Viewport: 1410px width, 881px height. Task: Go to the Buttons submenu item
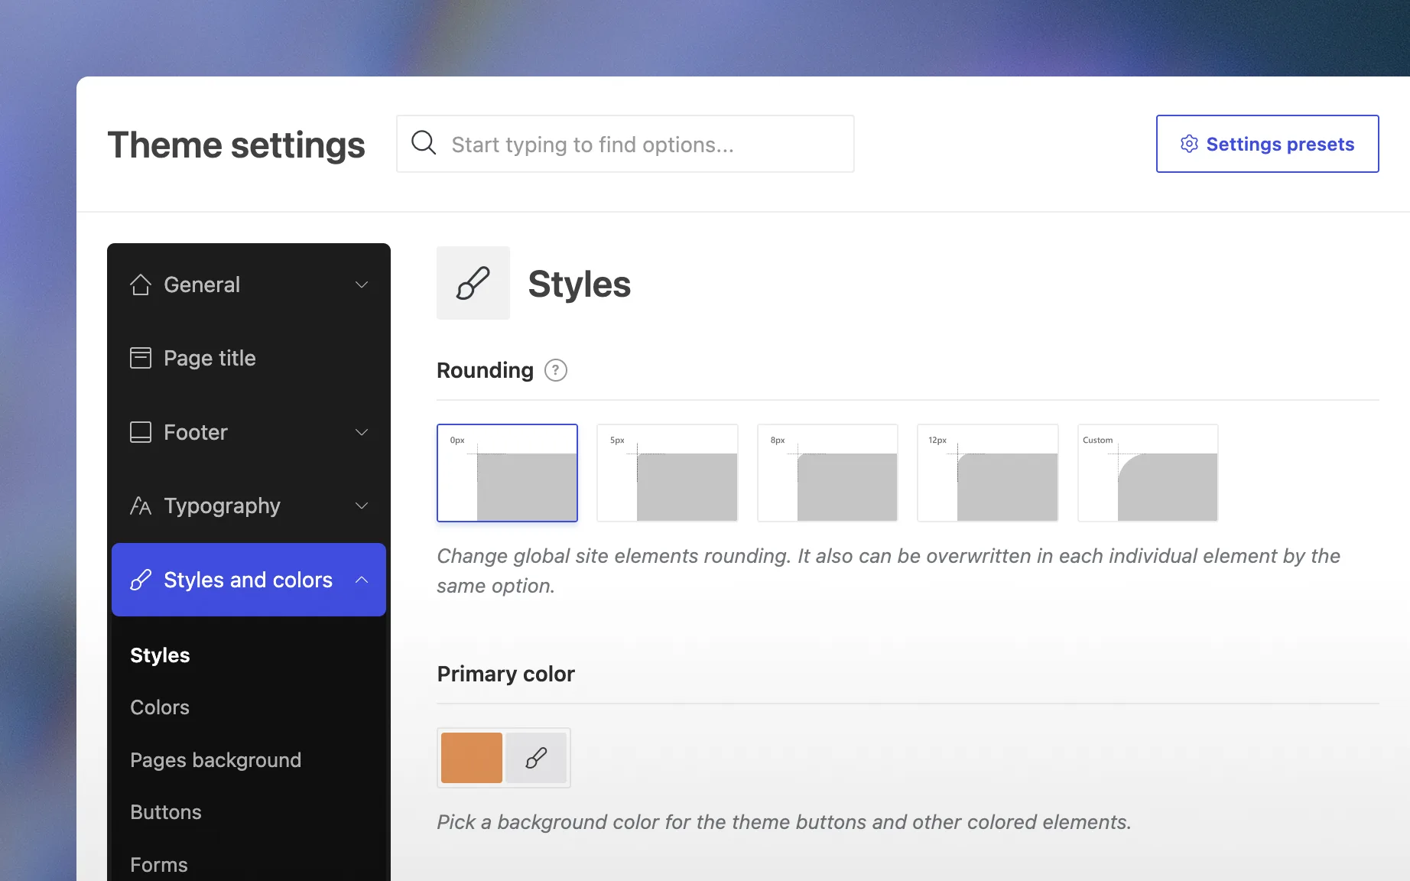(x=166, y=812)
